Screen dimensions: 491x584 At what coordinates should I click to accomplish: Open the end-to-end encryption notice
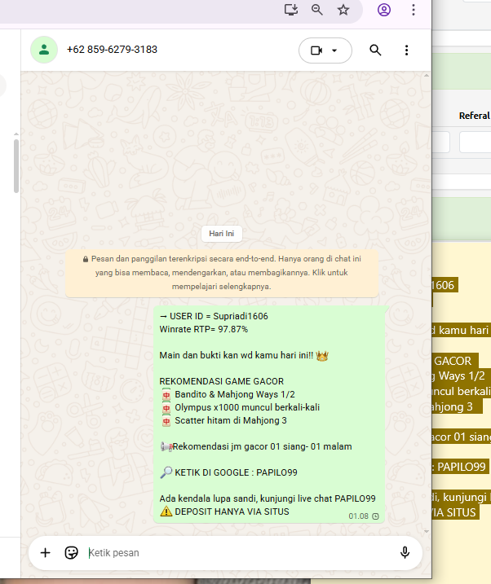pos(222,273)
